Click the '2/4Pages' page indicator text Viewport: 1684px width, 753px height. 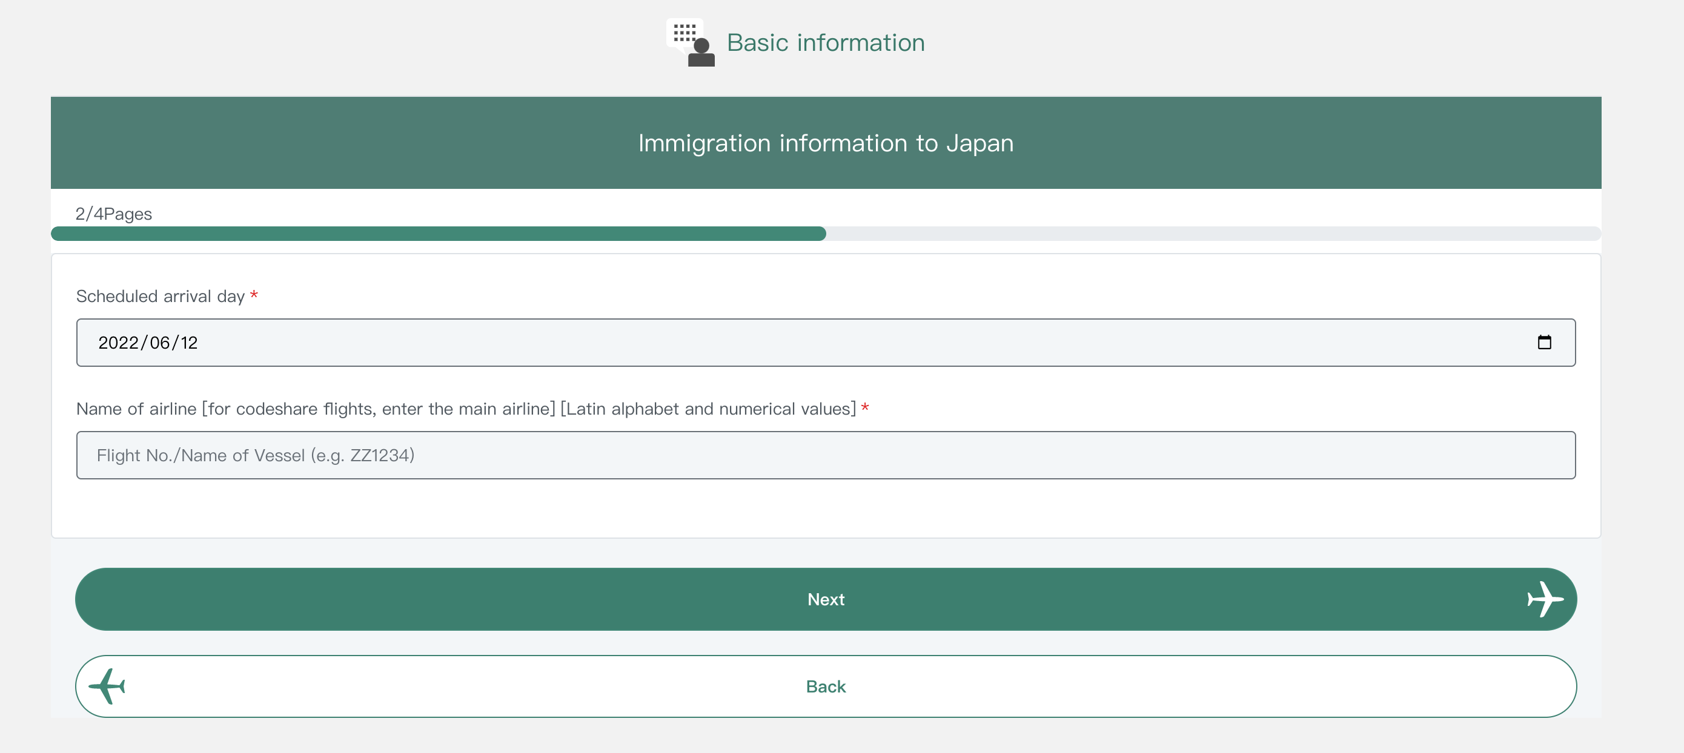114,214
